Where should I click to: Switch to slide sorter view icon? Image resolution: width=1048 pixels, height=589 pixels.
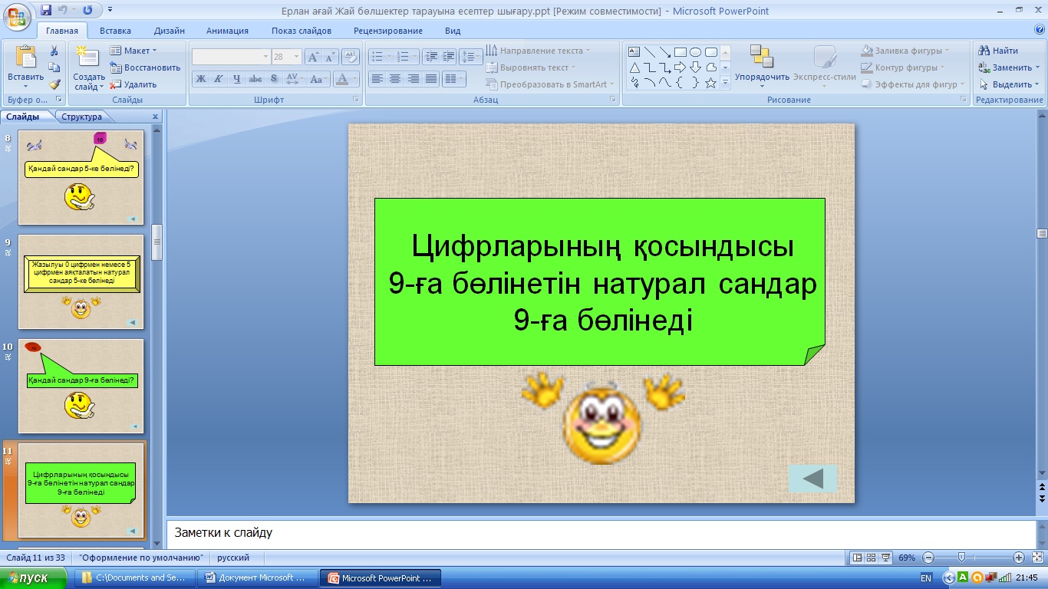point(871,558)
